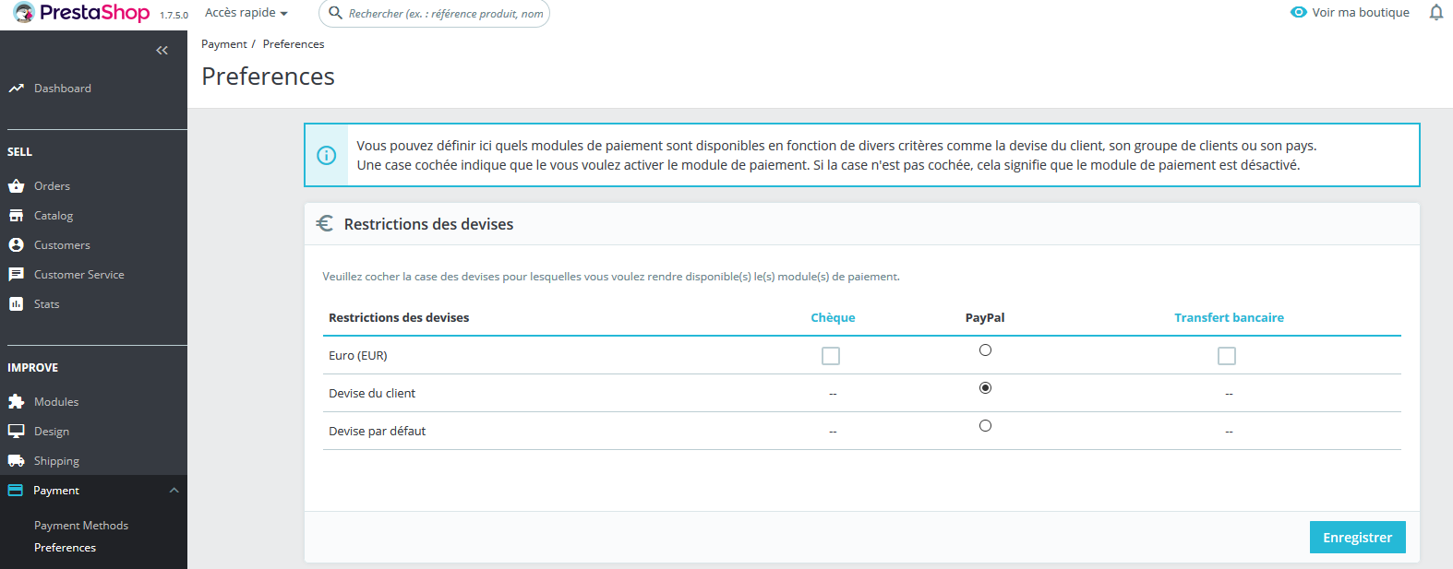Go to Payment Methods submenu
Image resolution: width=1453 pixels, height=569 pixels.
[x=81, y=526]
